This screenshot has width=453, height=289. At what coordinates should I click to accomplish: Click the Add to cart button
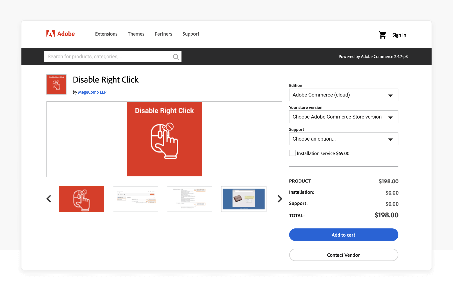[x=344, y=235]
